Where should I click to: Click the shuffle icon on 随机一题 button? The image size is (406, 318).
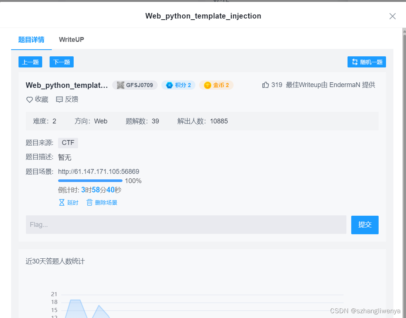(355, 62)
